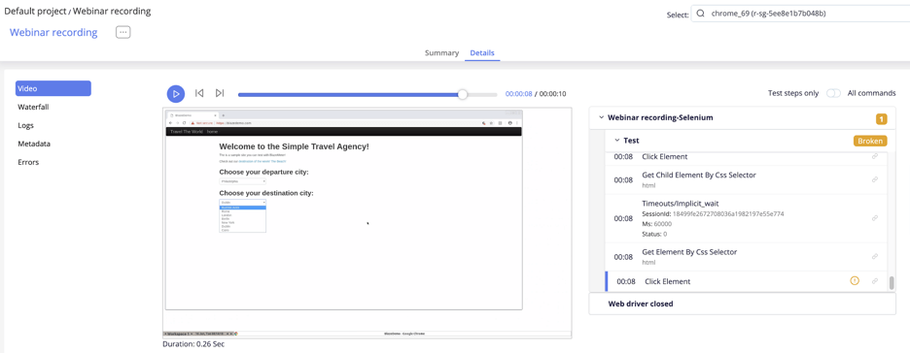Play the recorded session video
This screenshot has height=353, width=910.
(x=176, y=94)
